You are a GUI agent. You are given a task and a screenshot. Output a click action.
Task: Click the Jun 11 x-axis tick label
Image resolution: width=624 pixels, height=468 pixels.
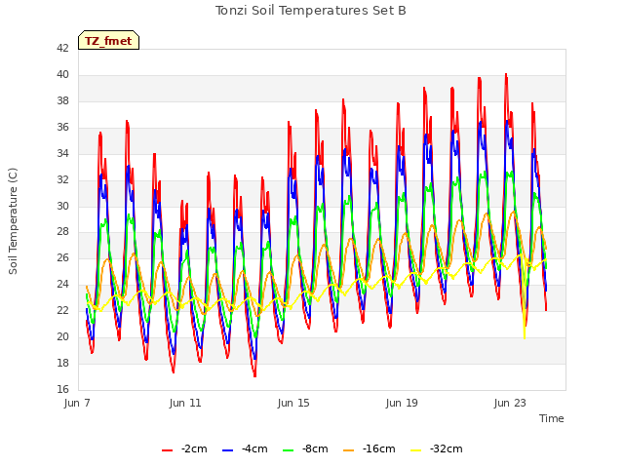tap(185, 403)
